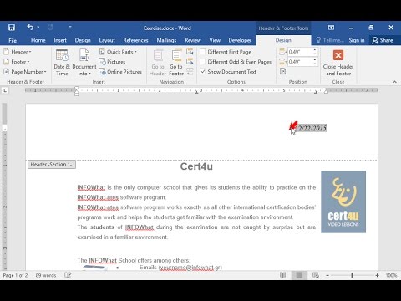Open the Document Info button

pyautogui.click(x=84, y=63)
